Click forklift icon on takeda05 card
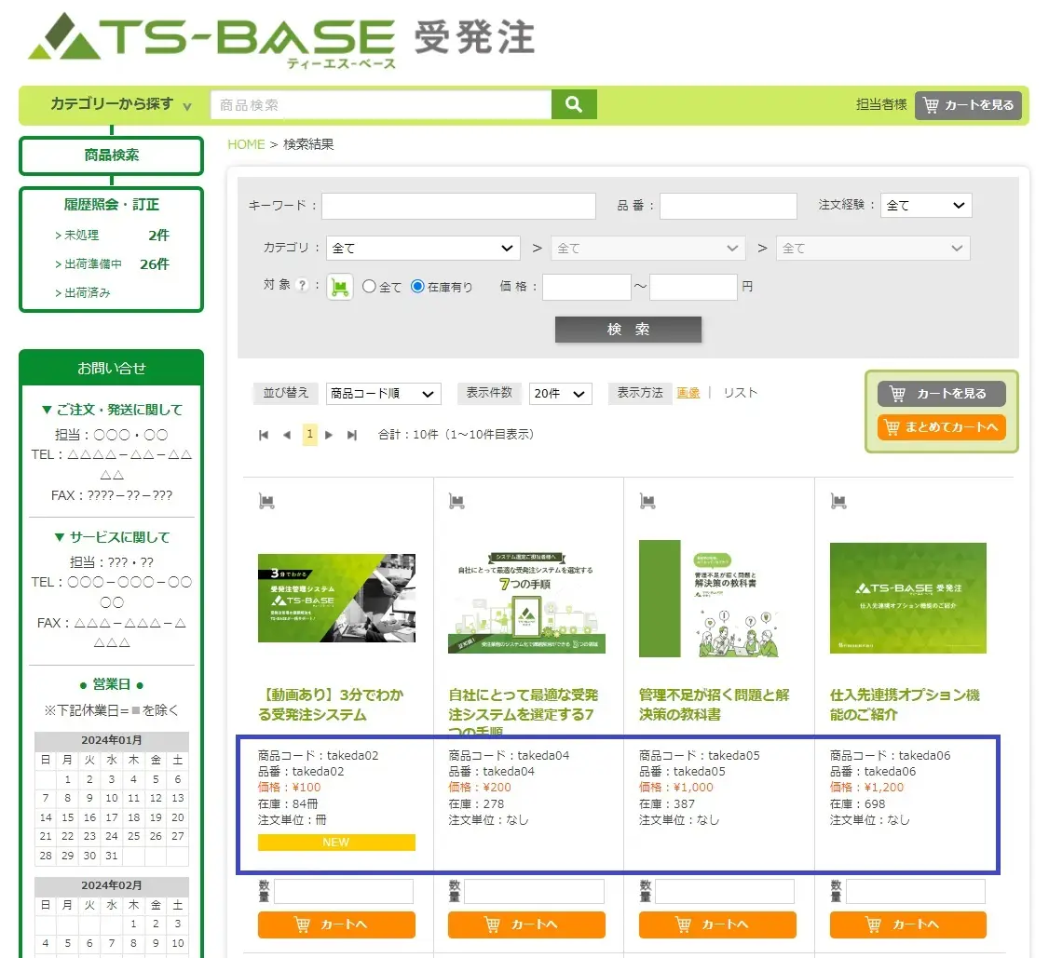The image size is (1049, 958). [647, 501]
